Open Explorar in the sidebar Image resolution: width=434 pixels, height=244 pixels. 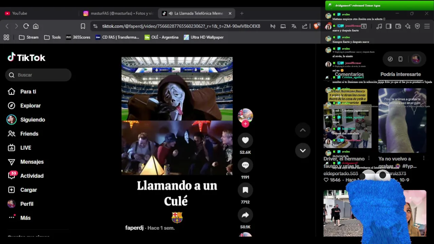tap(24, 106)
